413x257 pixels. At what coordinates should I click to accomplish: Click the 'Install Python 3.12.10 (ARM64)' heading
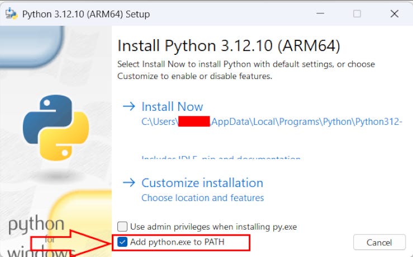point(229,46)
